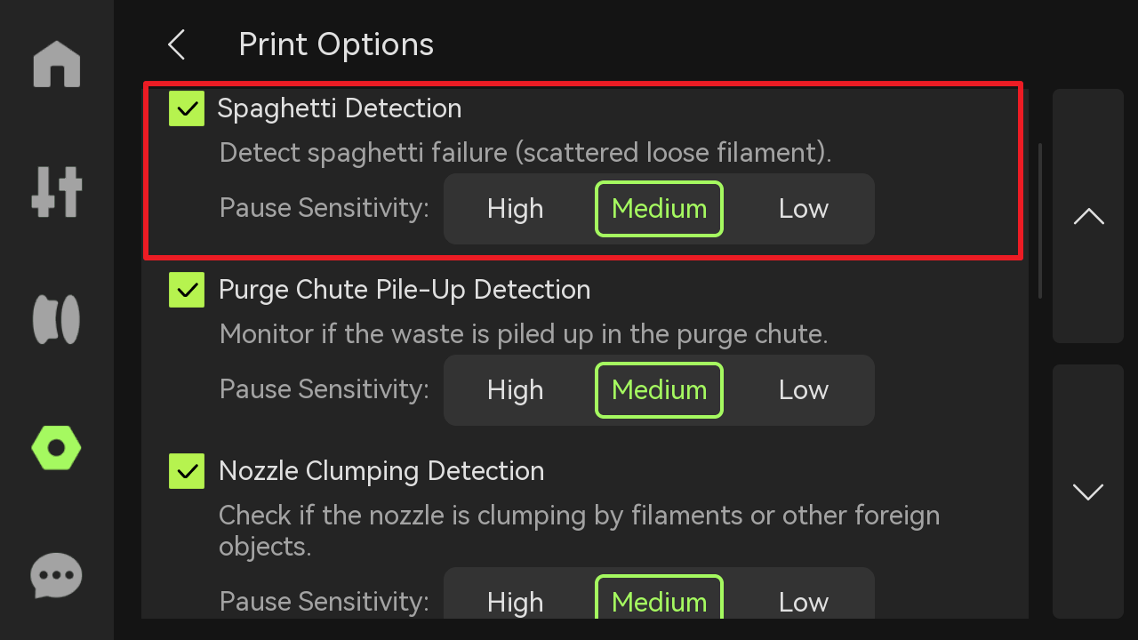The image size is (1138, 640).
Task: Set Nozzle Clumping sensitivity to Low
Action: pyautogui.click(x=804, y=602)
